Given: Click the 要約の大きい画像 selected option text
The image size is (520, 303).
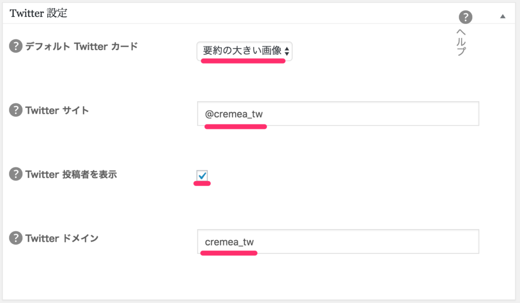Looking at the screenshot, I should point(242,50).
